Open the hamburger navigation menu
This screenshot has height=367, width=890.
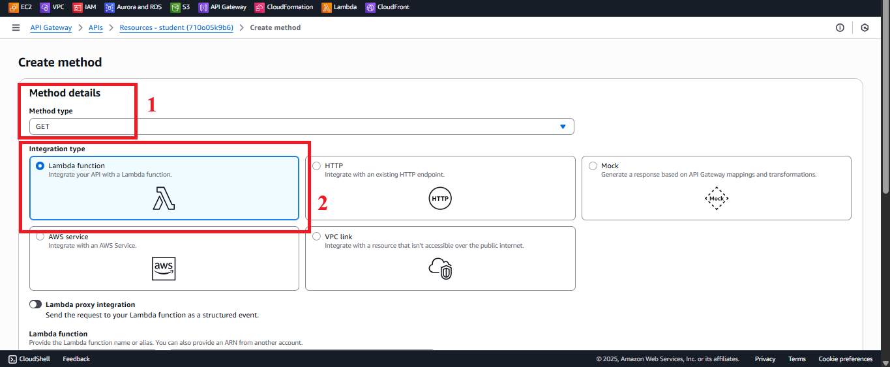point(16,27)
